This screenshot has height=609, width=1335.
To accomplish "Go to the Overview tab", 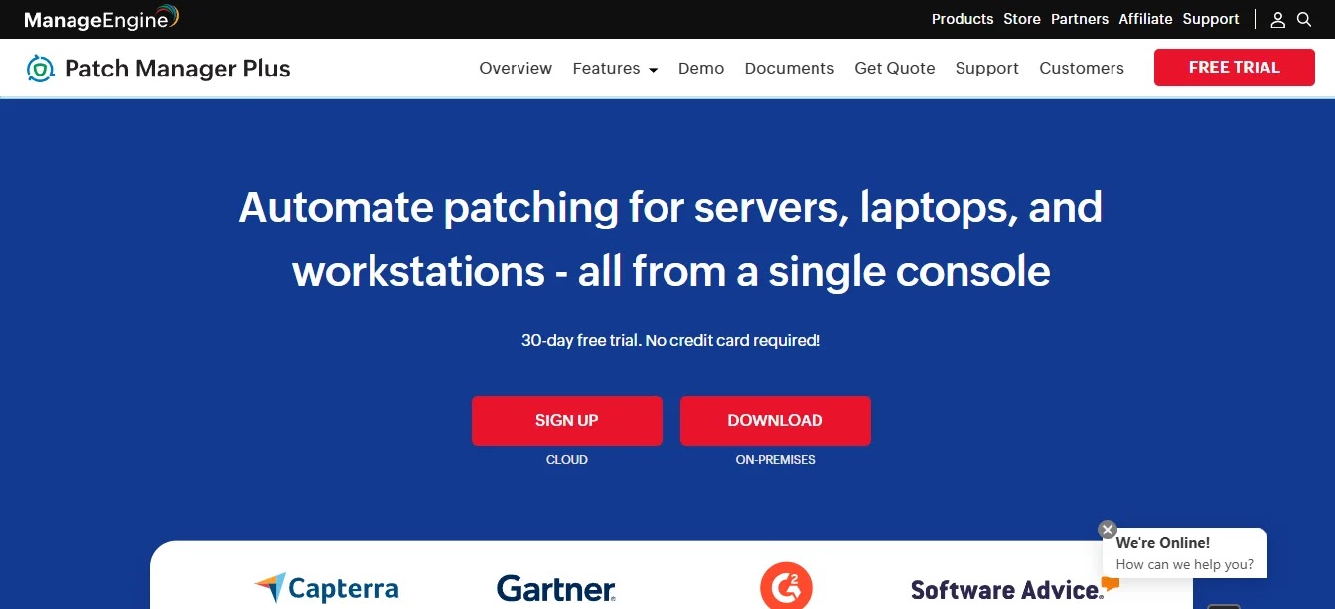I will point(516,68).
